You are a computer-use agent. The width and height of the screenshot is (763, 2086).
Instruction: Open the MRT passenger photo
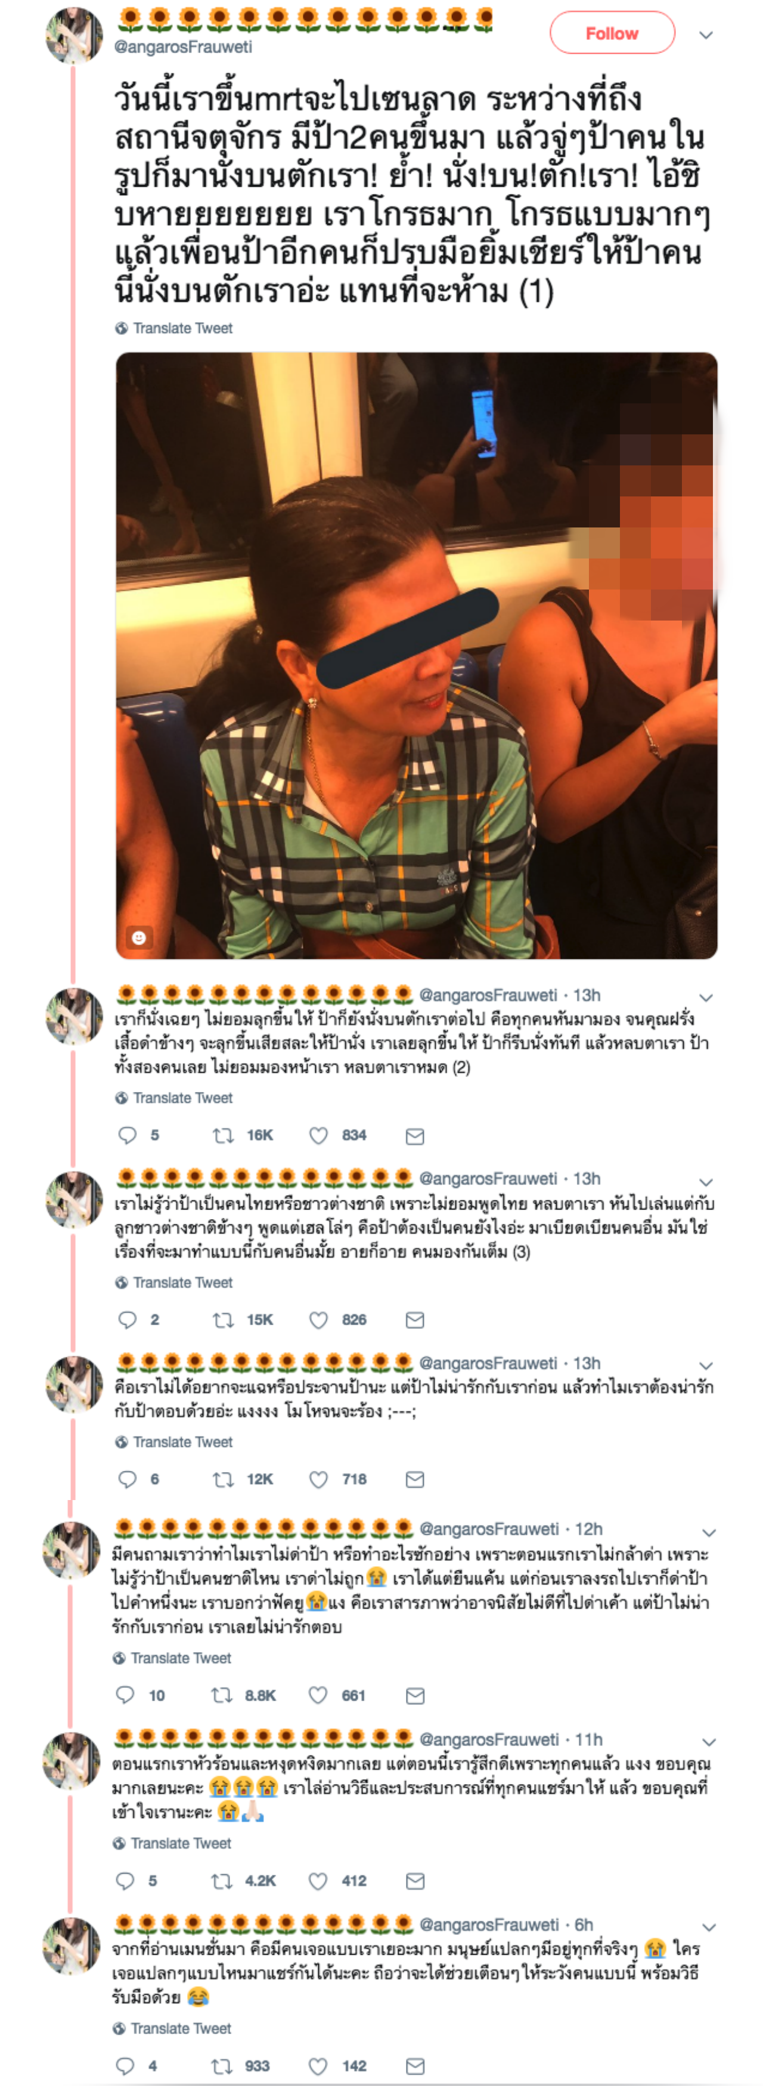click(416, 655)
